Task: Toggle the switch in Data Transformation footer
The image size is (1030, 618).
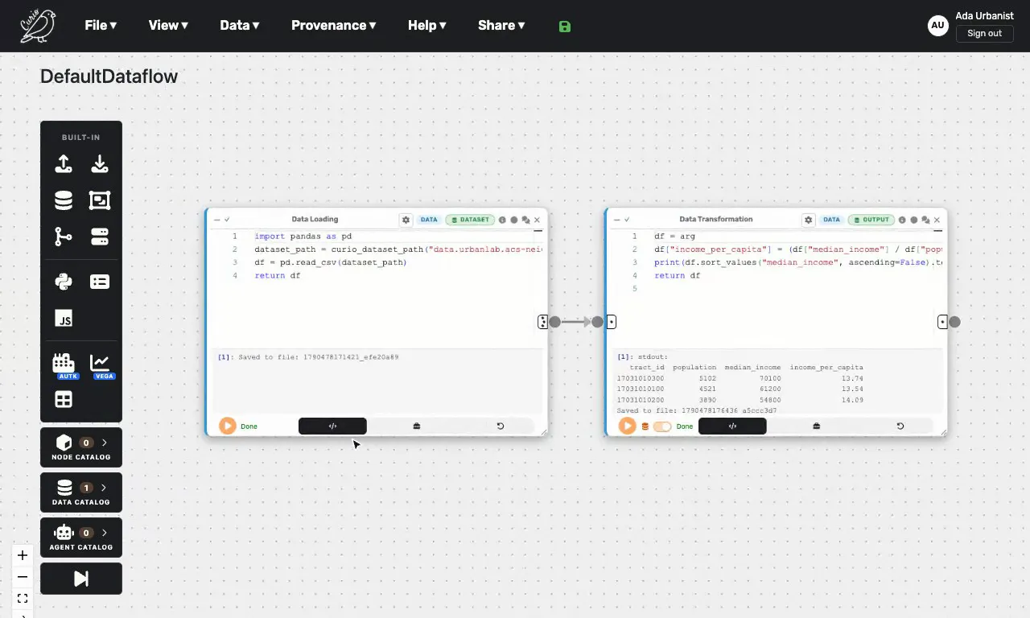Action: 662,426
